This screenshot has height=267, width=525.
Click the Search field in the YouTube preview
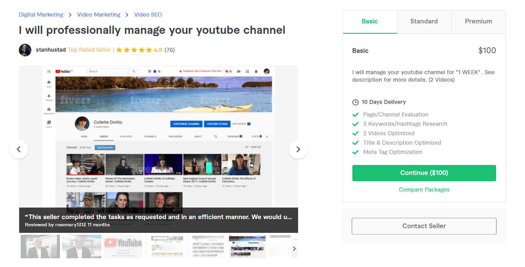click(x=108, y=71)
